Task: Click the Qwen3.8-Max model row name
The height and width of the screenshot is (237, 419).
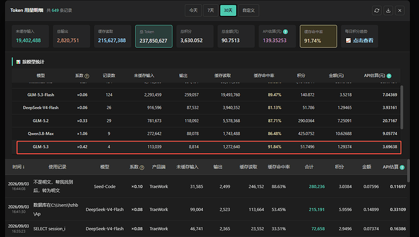Action: click(41, 134)
